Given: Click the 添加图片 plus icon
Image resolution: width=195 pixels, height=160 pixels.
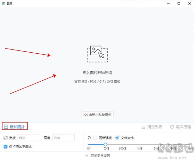Looking at the screenshot, I should [x=6, y=127].
